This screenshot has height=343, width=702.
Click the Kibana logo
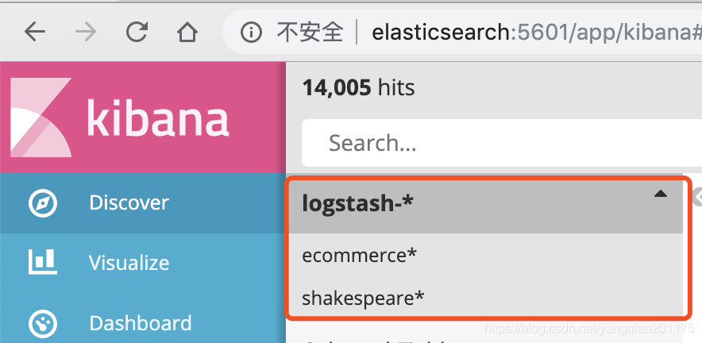pos(119,118)
